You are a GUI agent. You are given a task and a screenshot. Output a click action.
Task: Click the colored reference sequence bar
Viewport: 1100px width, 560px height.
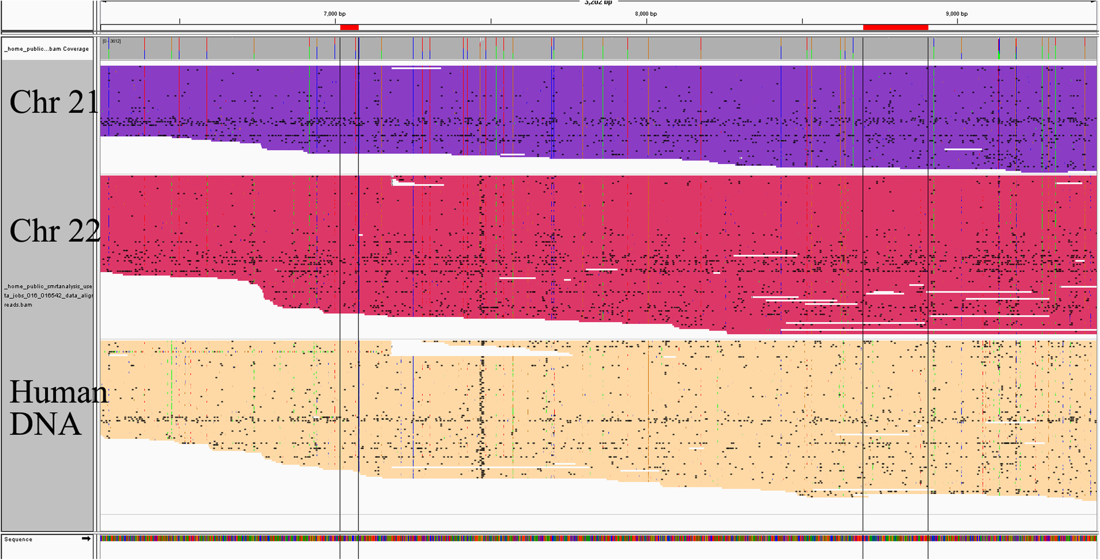[599, 538]
